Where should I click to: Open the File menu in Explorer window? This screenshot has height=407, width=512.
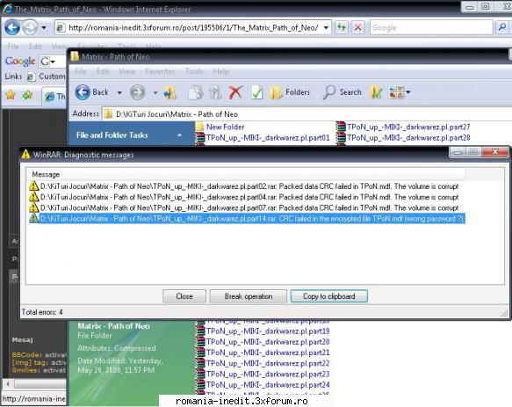click(80, 71)
